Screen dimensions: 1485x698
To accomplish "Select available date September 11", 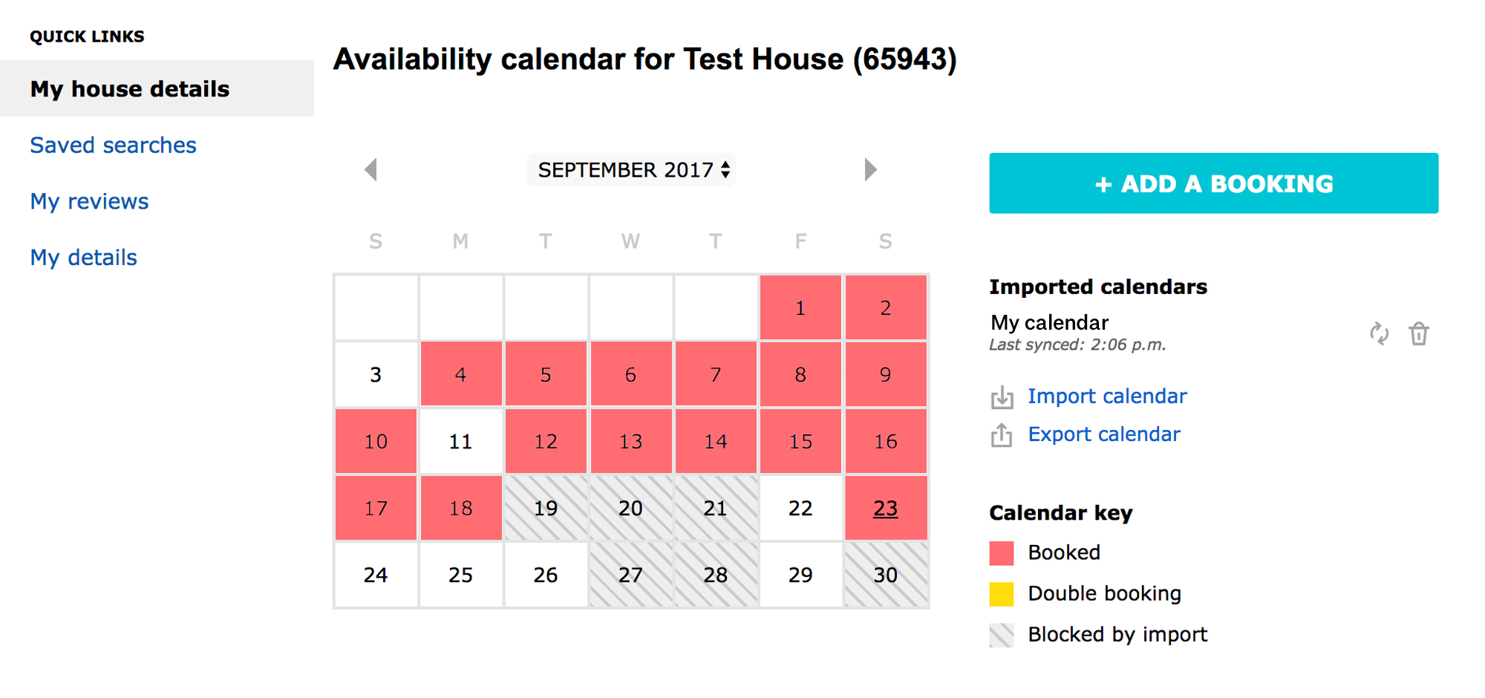I will click(460, 441).
